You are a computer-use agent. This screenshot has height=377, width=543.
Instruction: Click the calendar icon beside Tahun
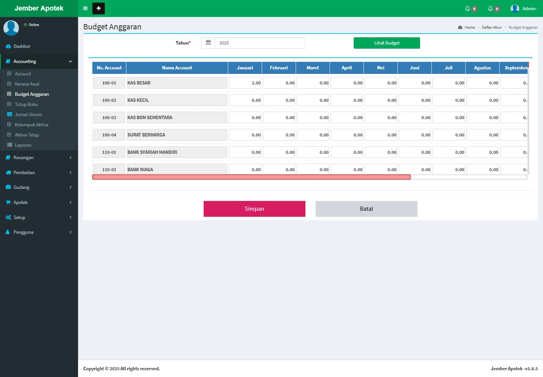(208, 43)
